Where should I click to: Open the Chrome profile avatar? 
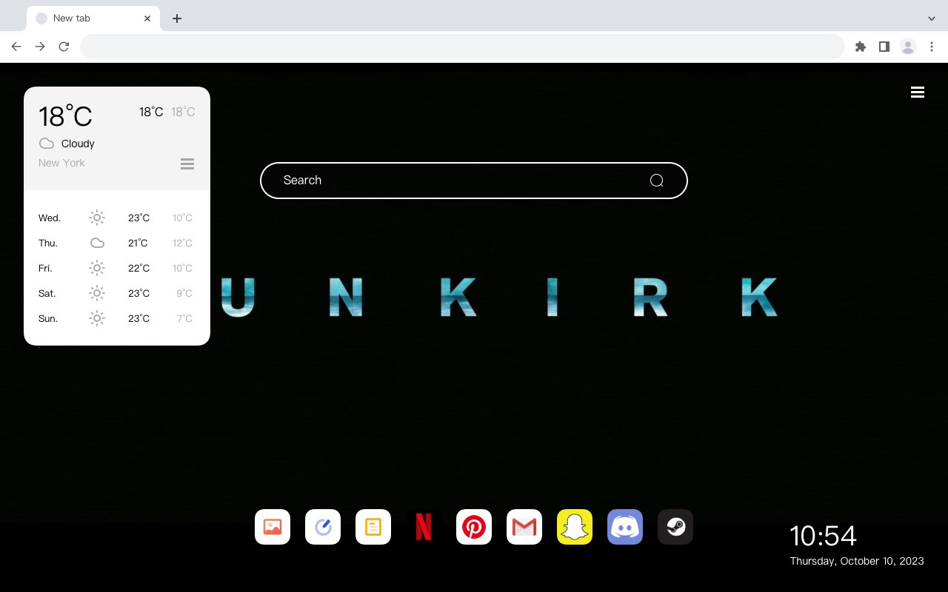[908, 47]
